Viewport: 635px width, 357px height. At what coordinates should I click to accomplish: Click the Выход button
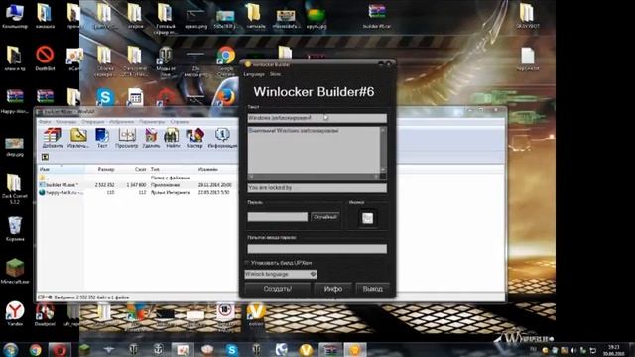point(373,289)
